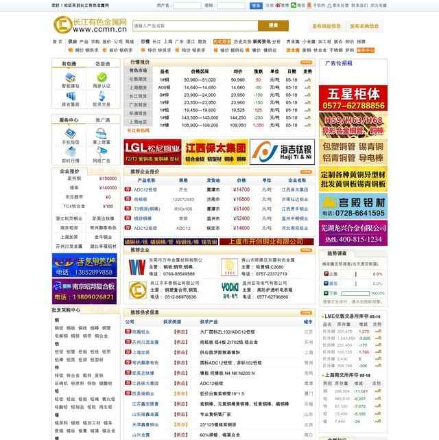The height and width of the screenshot is (440, 439).
Task: Click the 掌上财富 phone icon
Action: coord(102,134)
